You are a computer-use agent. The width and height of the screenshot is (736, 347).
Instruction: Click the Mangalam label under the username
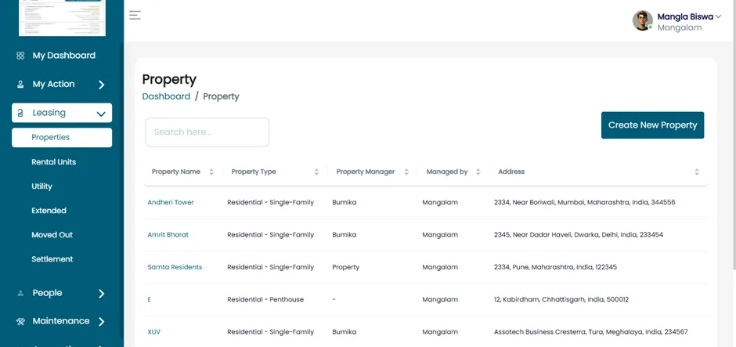click(679, 27)
